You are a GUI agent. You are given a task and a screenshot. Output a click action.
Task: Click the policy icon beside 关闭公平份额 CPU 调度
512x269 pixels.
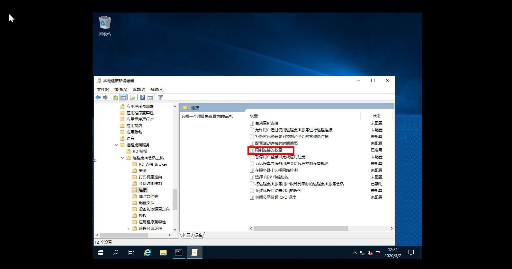(252, 197)
